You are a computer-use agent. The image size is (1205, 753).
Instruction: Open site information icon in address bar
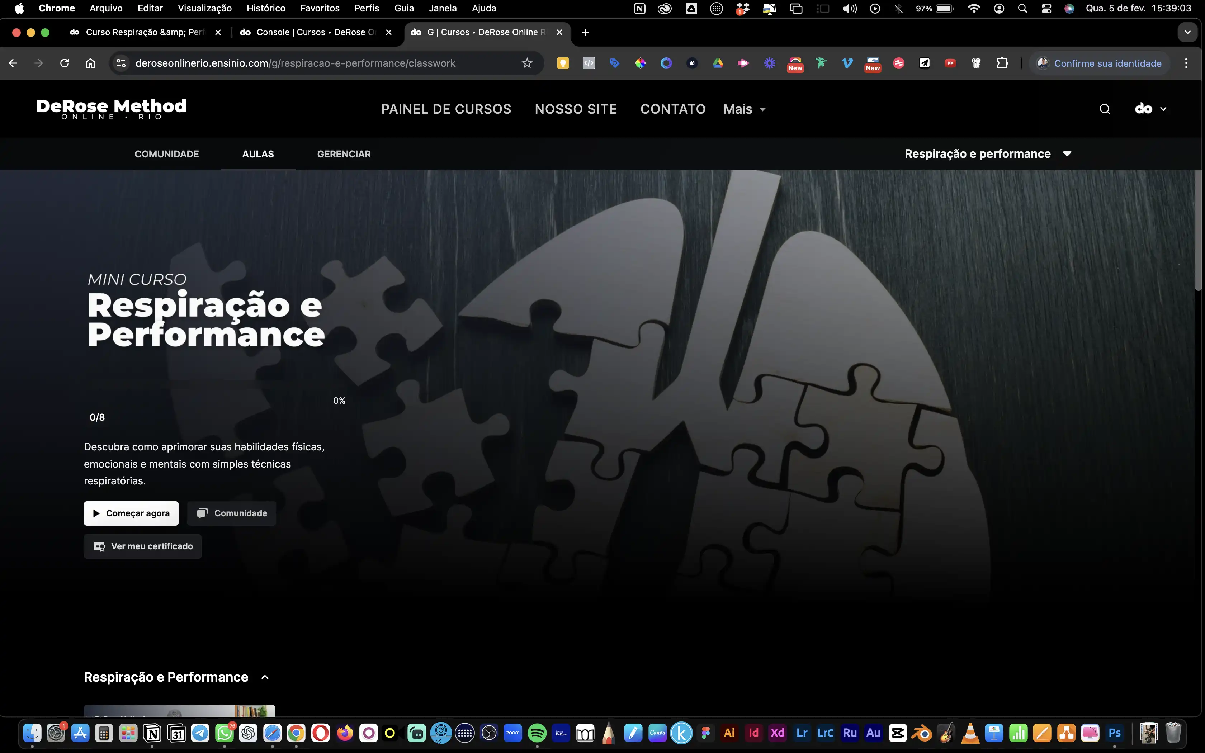(121, 63)
